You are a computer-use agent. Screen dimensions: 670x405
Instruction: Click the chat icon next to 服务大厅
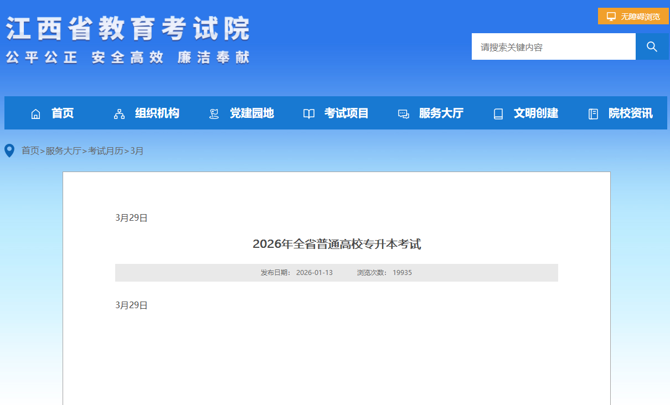pos(403,113)
